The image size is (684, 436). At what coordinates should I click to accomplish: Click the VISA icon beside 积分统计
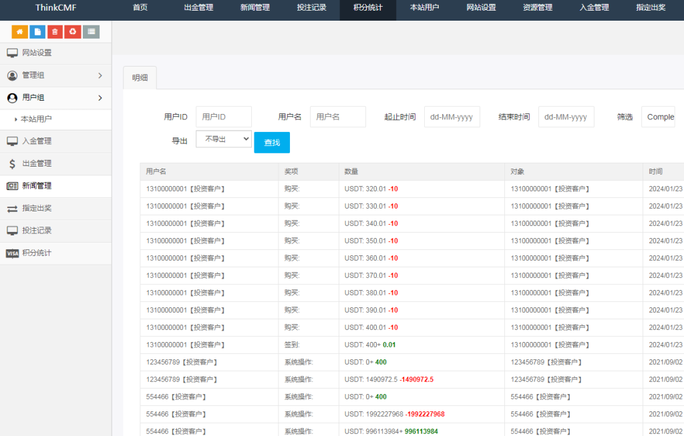point(11,253)
